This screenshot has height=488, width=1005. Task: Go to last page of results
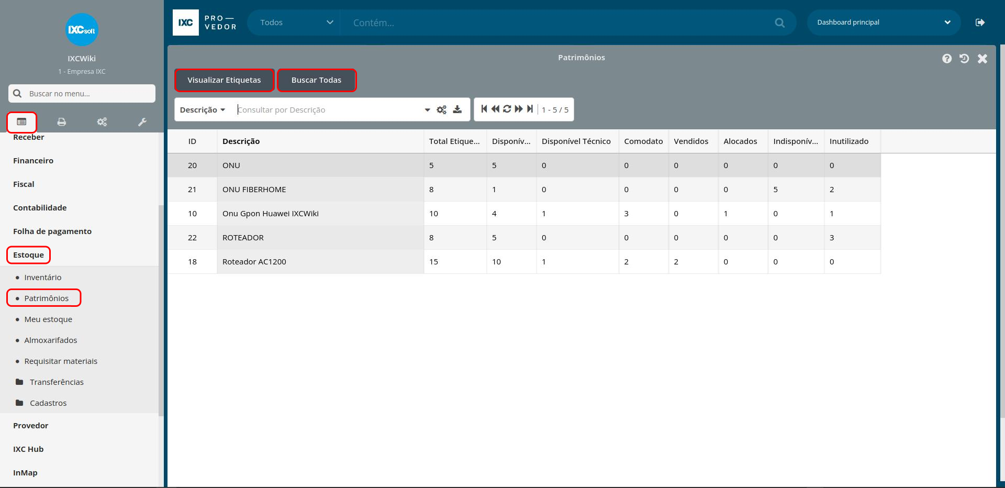pyautogui.click(x=530, y=109)
